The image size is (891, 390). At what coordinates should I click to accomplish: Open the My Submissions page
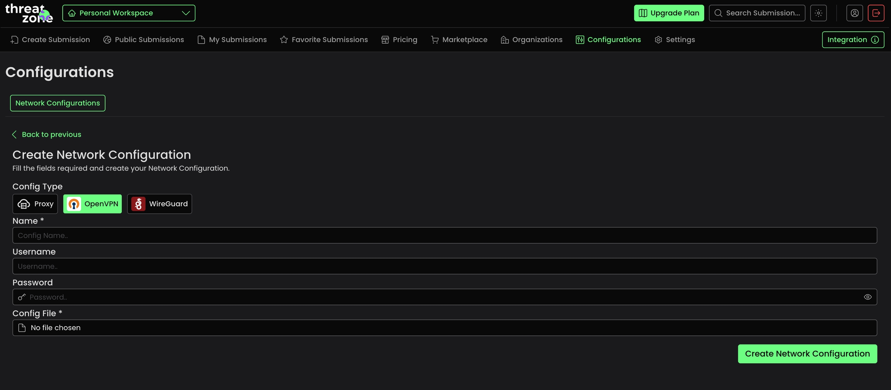pos(232,40)
